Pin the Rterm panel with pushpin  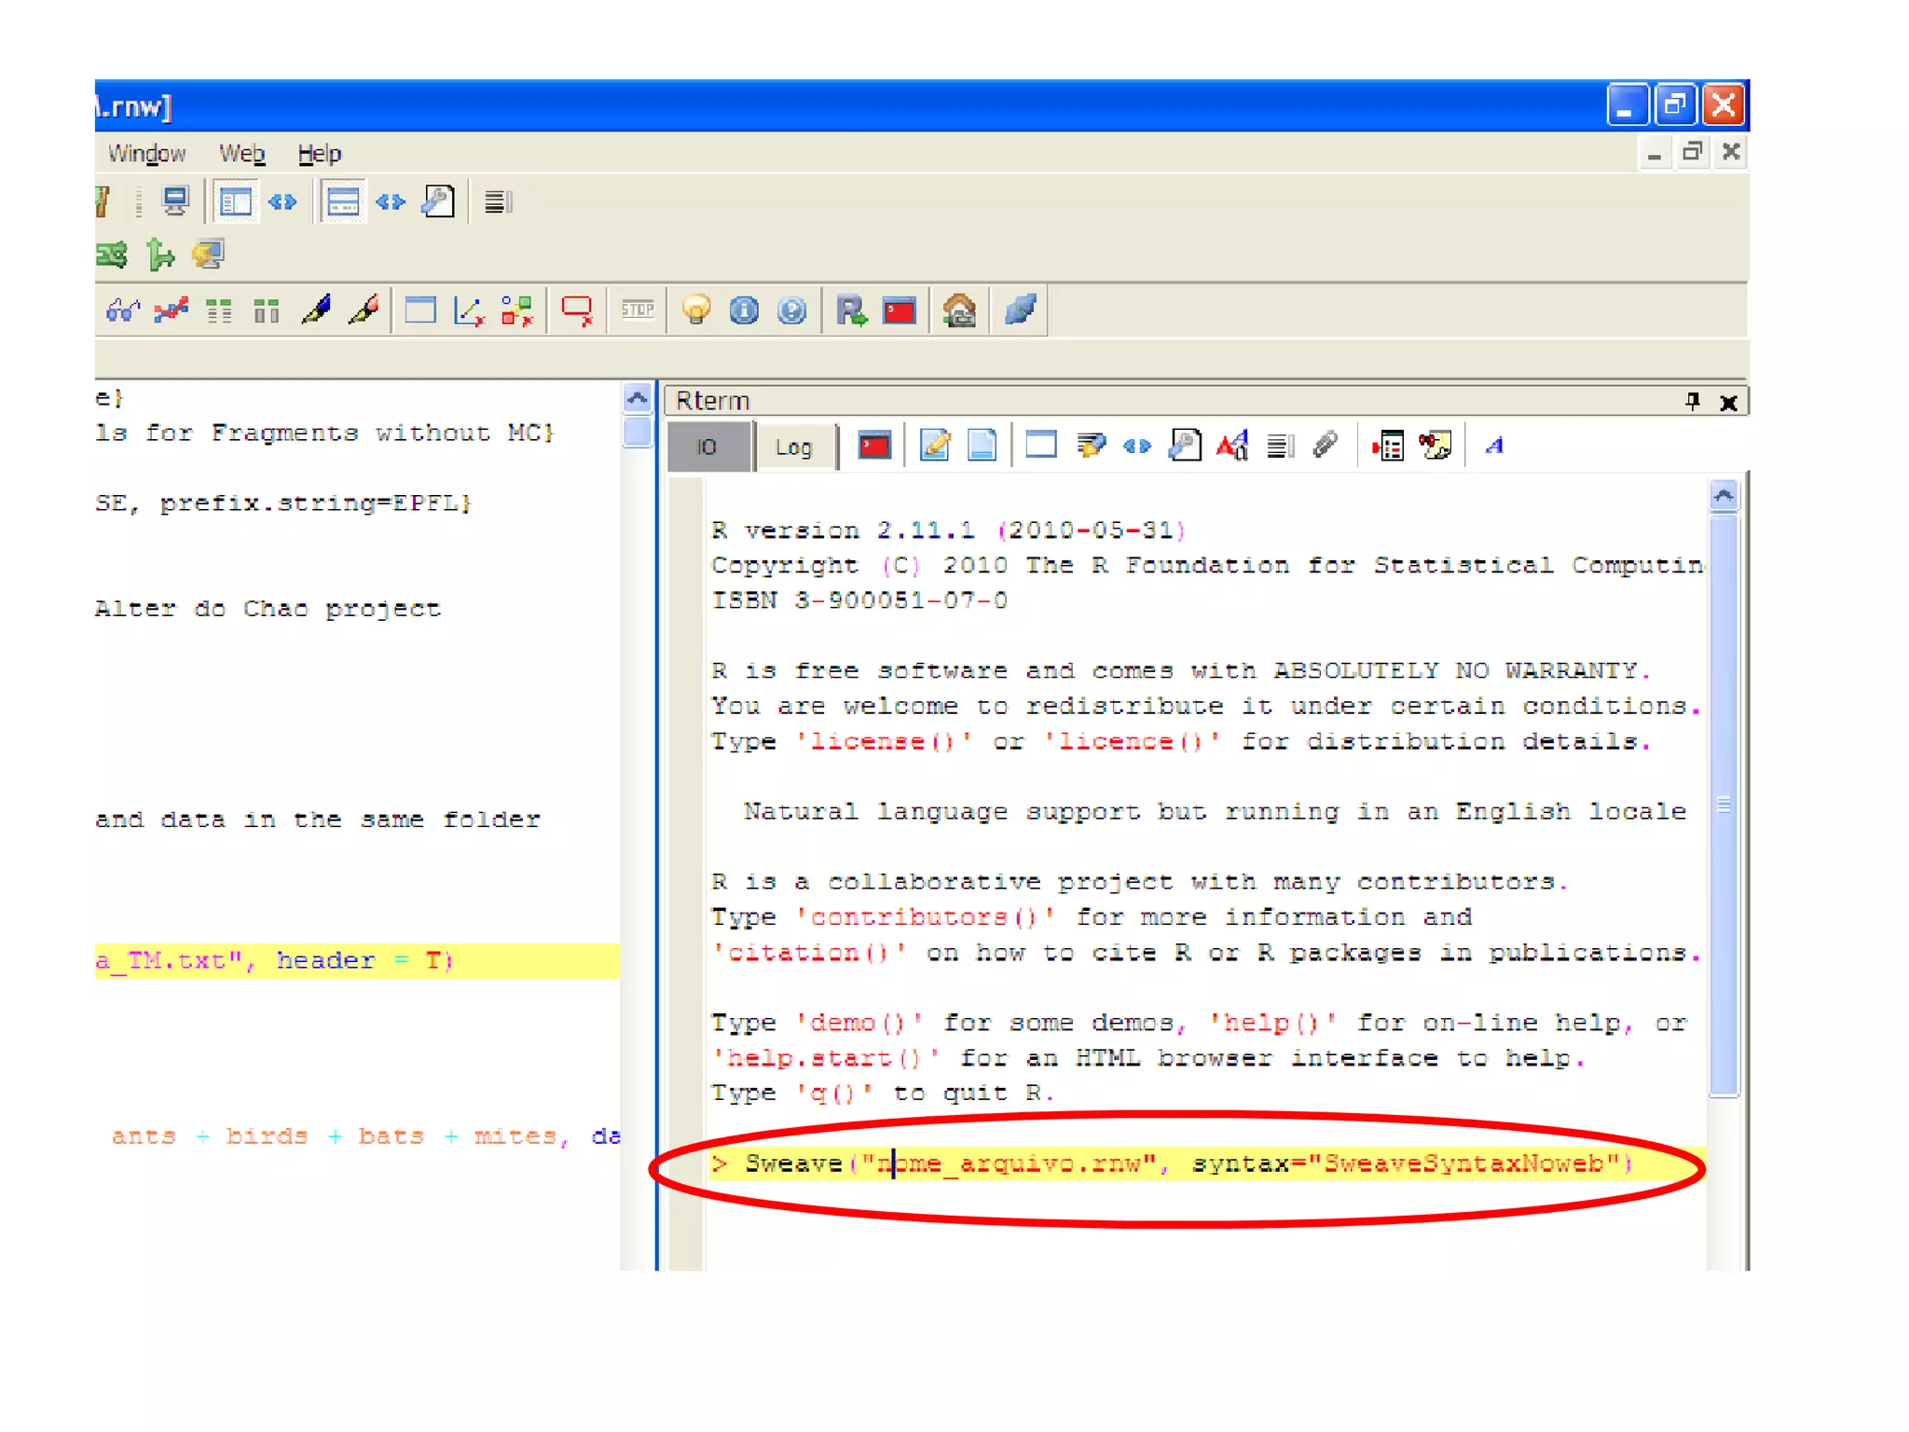(1693, 401)
